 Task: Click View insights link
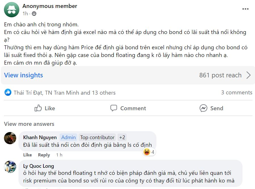coord(24,75)
